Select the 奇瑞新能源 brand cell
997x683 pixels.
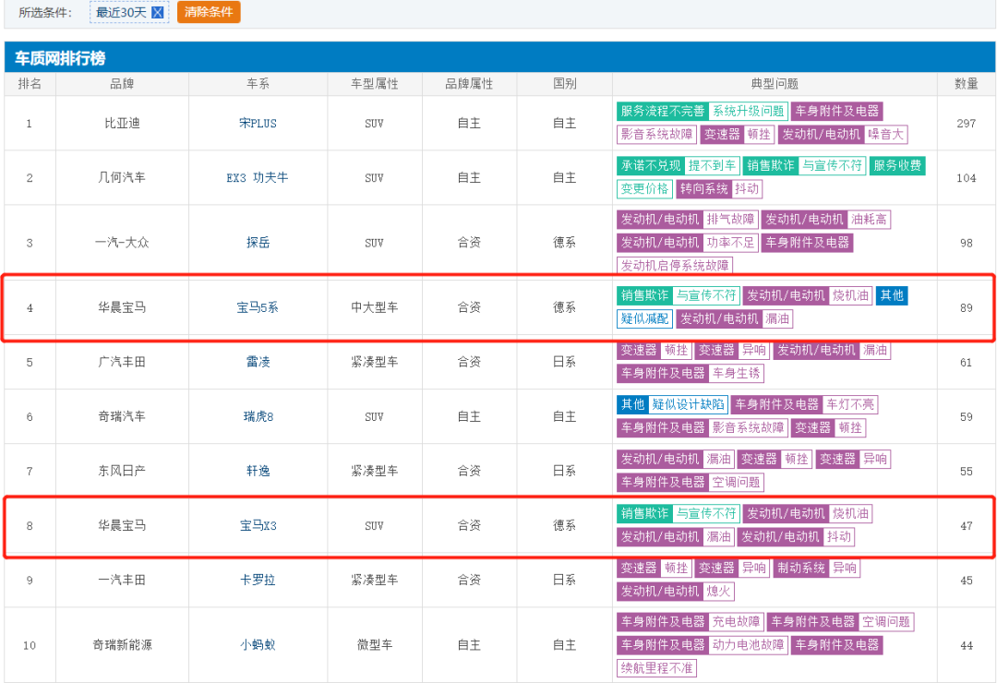(122, 645)
